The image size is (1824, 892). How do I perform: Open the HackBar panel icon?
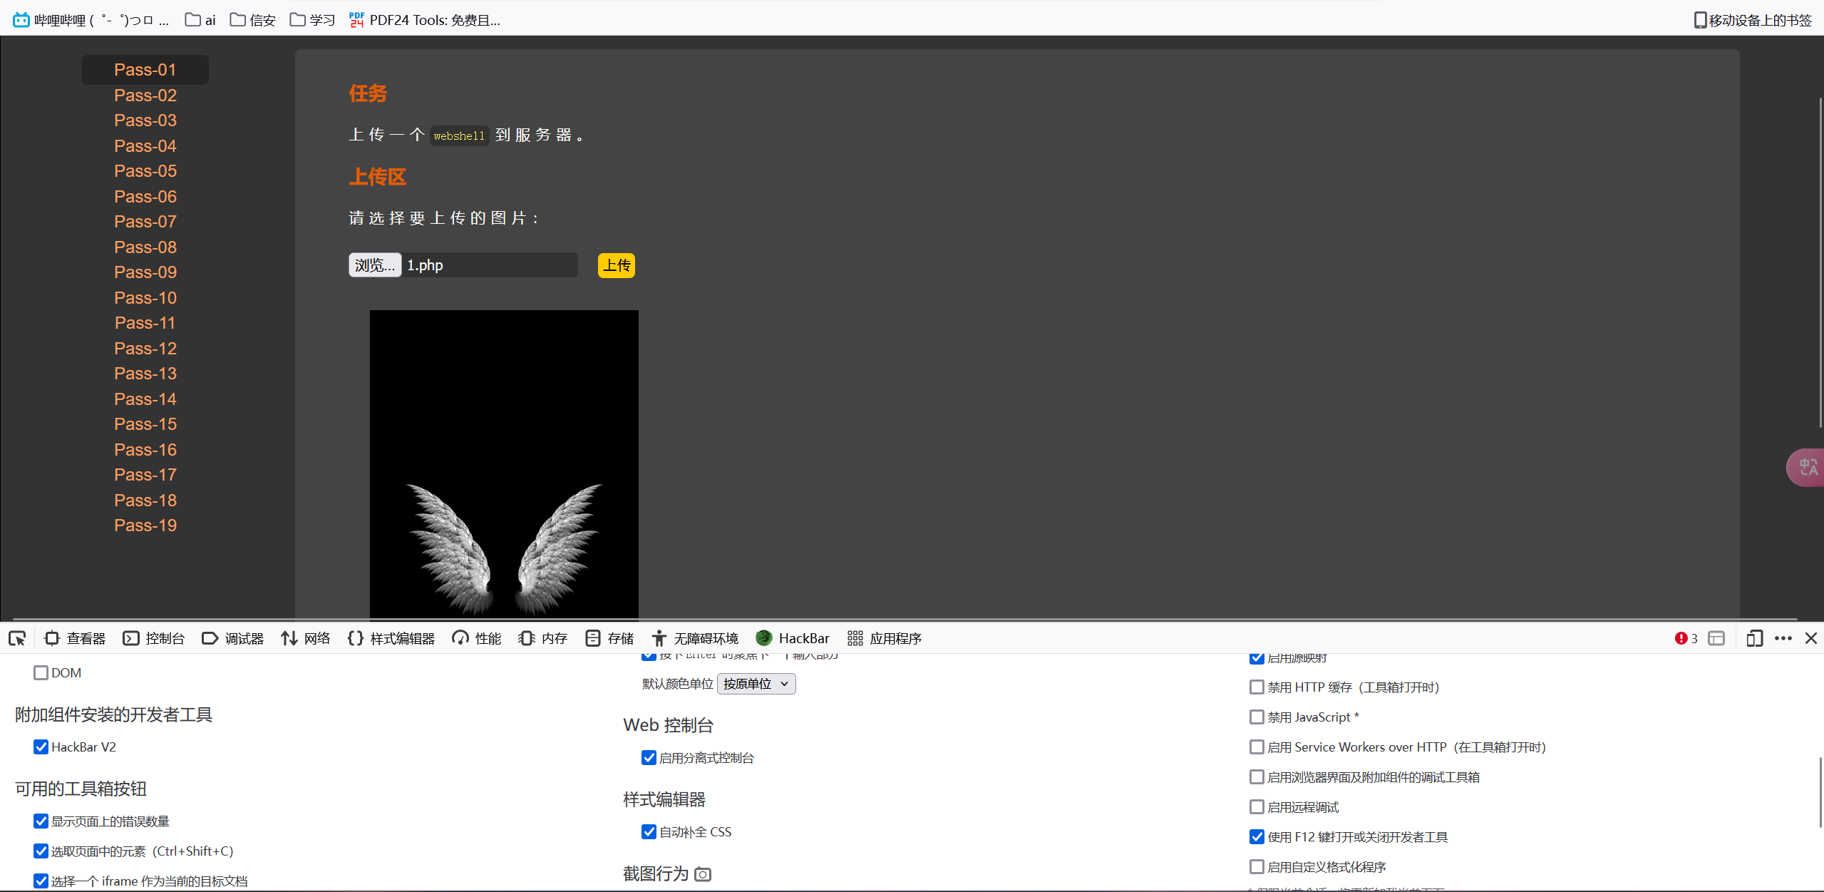point(764,638)
